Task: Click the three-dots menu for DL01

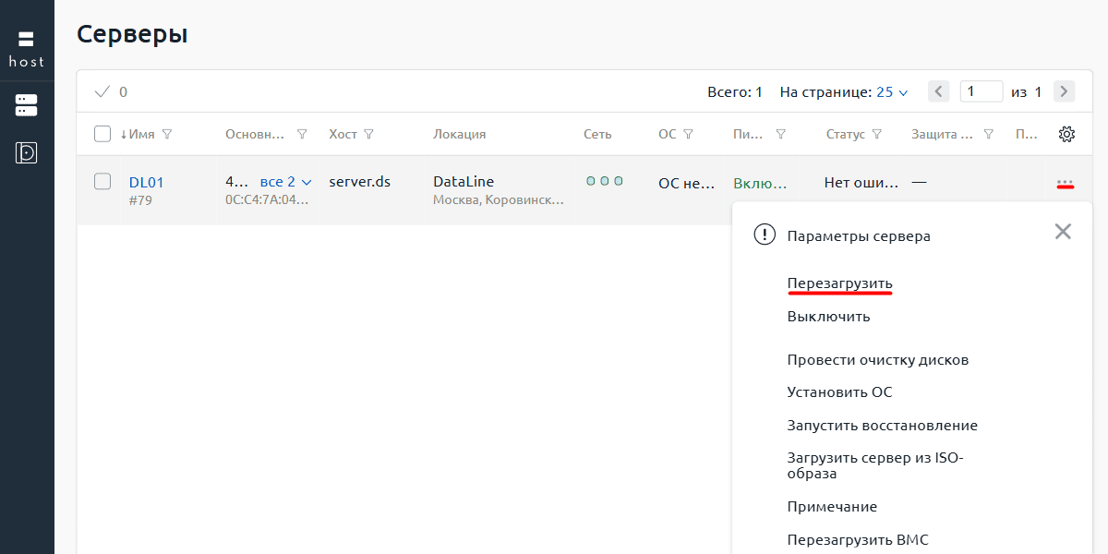Action: pos(1065,183)
